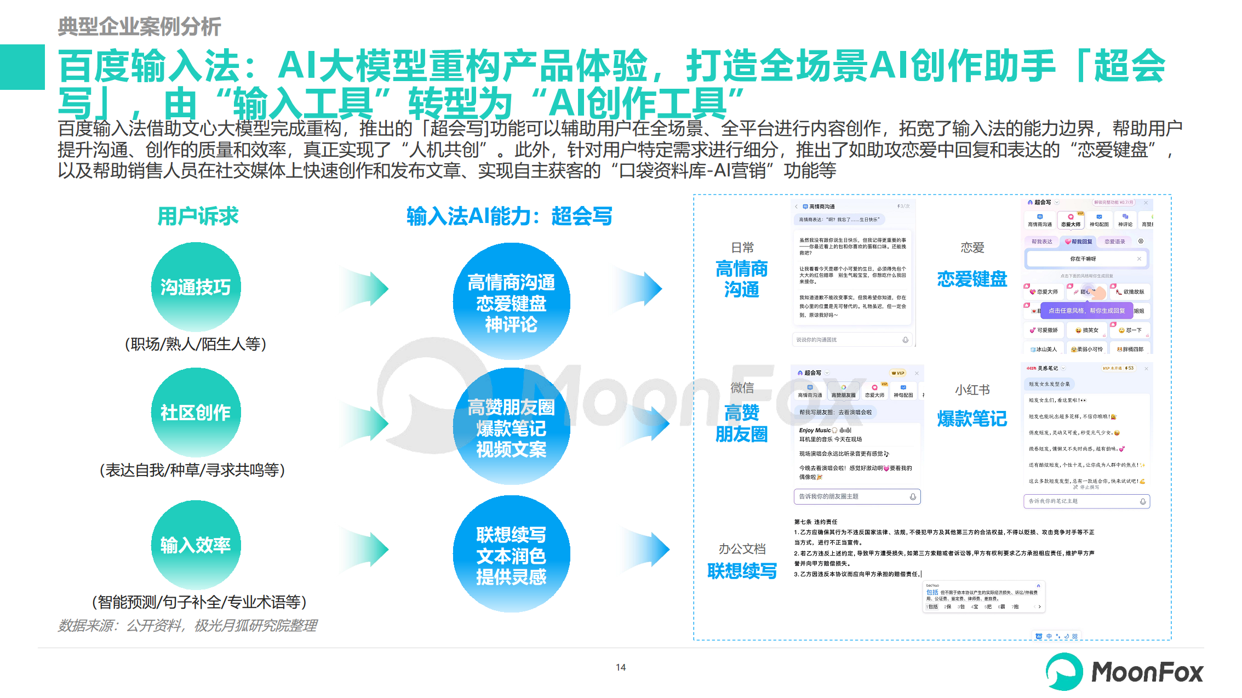
Task: Pick candidate 7抱 in IME bar
Action: (x=1015, y=607)
